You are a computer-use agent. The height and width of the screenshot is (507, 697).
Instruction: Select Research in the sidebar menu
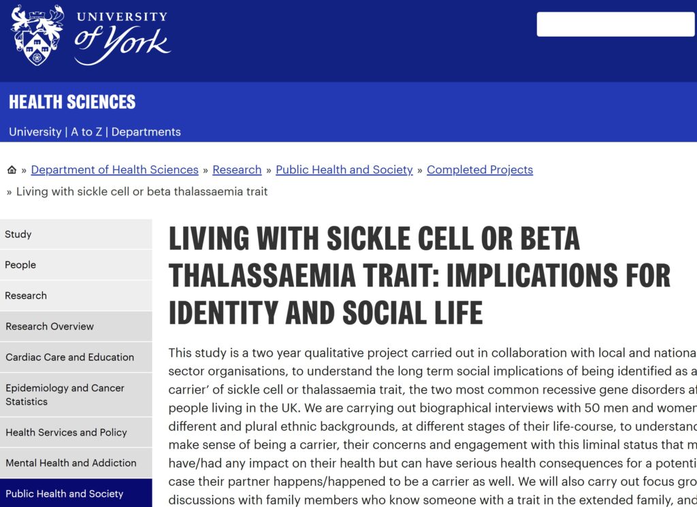tap(76, 295)
